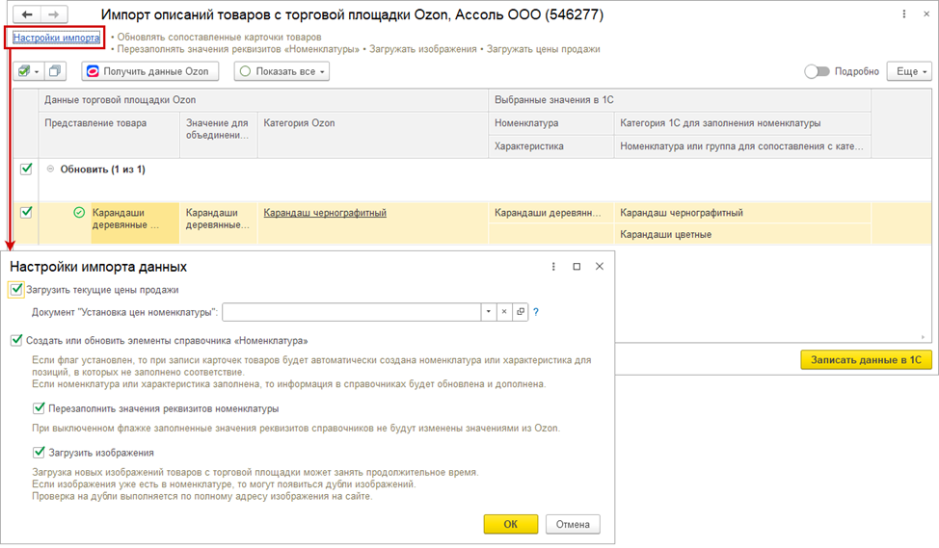Viewport: 939px width, 548px height.
Task: Open the selected price document form icon
Action: click(520, 312)
